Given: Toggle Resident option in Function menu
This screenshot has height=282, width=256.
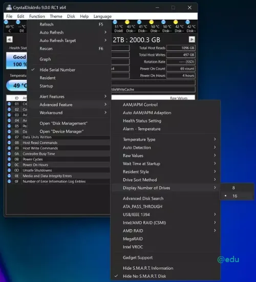Looking at the screenshot, I should pyautogui.click(x=69, y=78).
